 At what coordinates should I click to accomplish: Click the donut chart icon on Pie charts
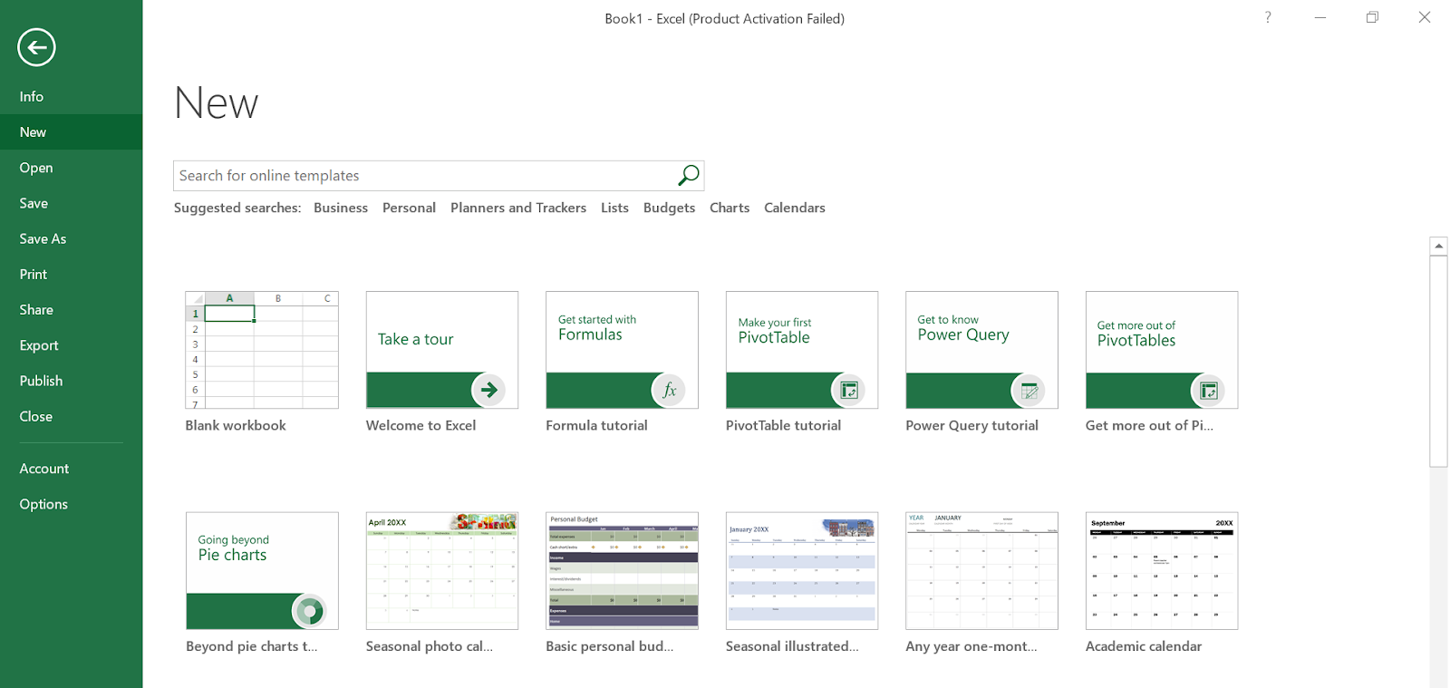pos(309,611)
